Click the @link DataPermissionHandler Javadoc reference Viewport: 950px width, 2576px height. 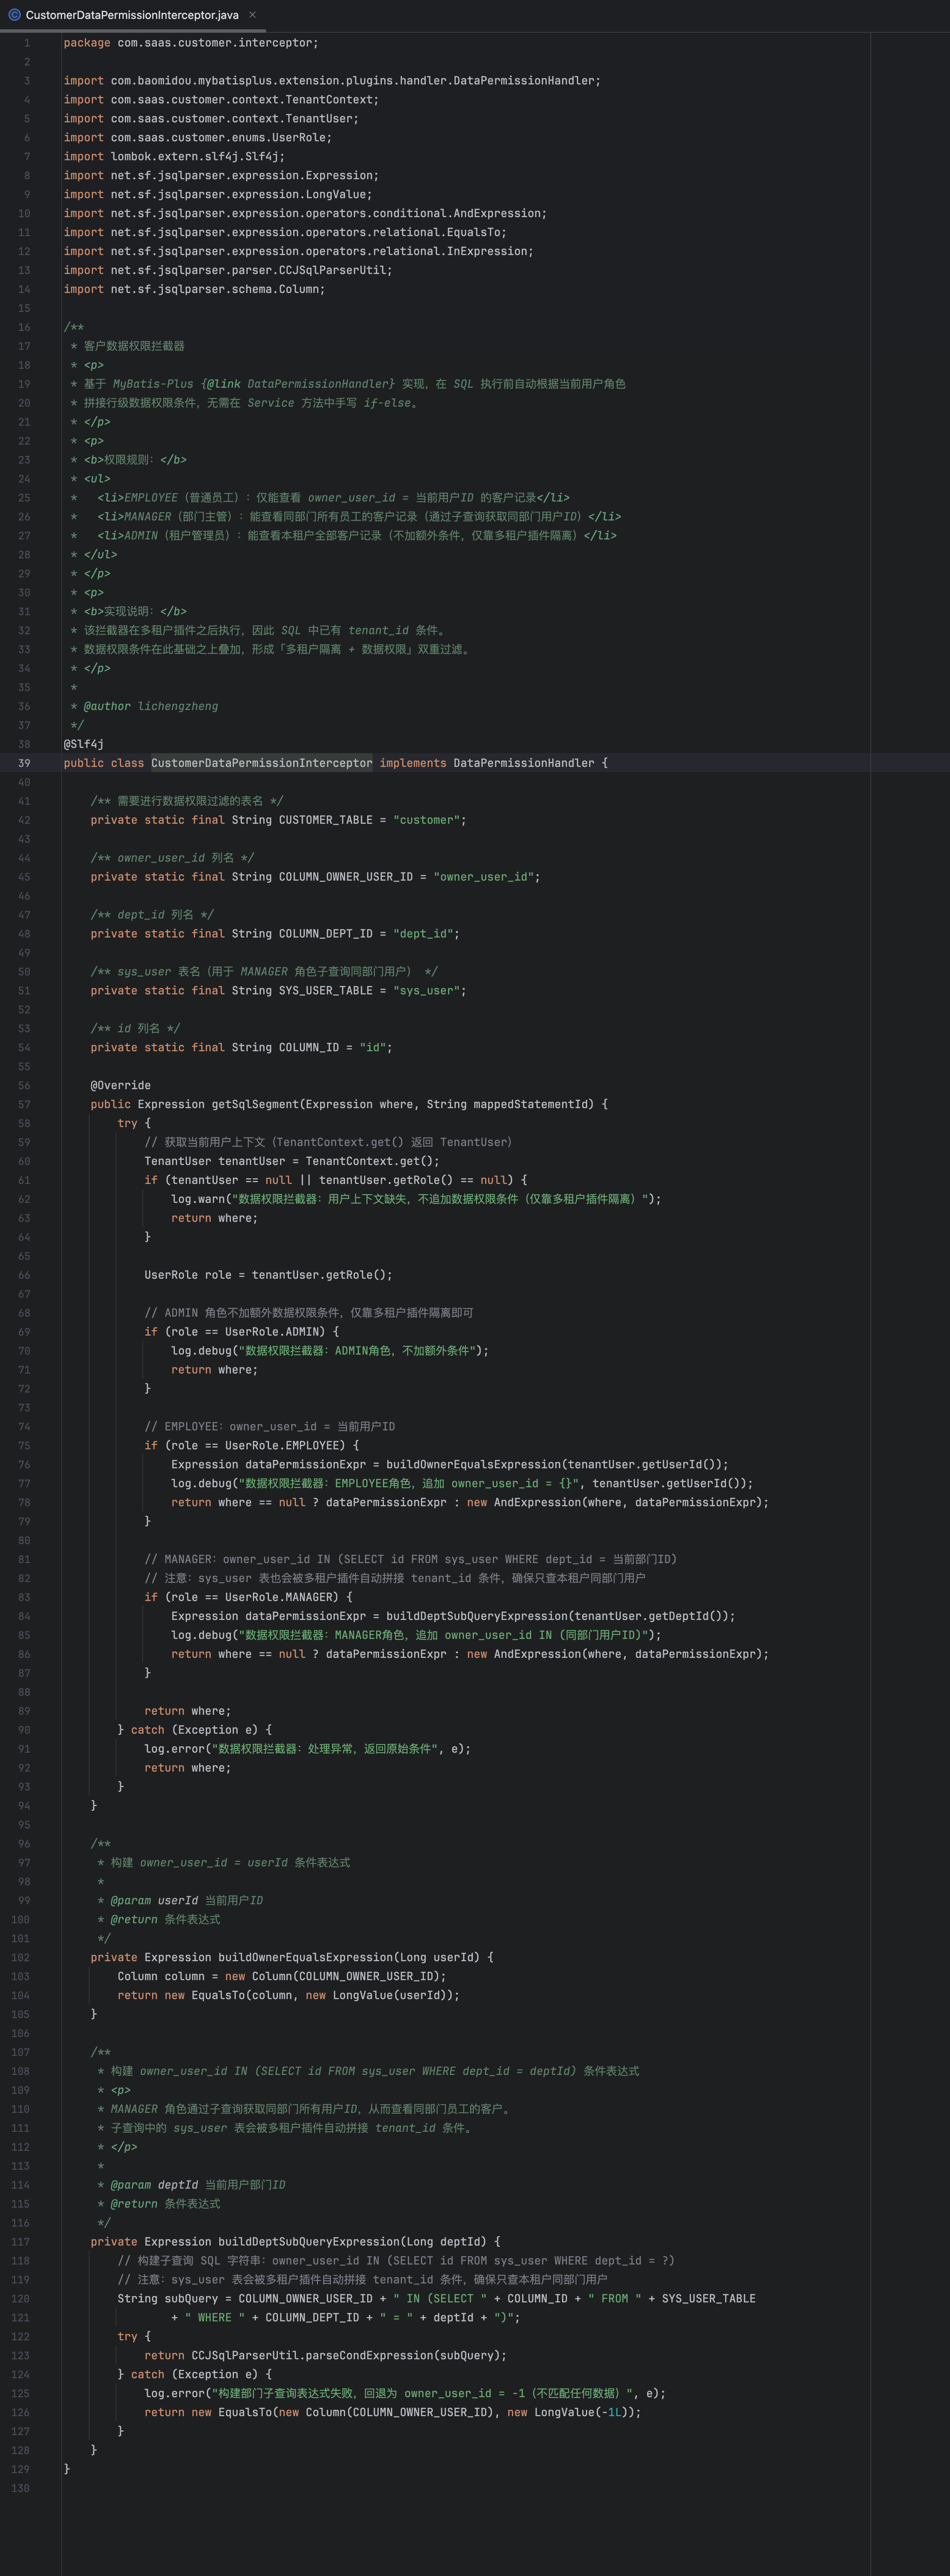coord(298,384)
